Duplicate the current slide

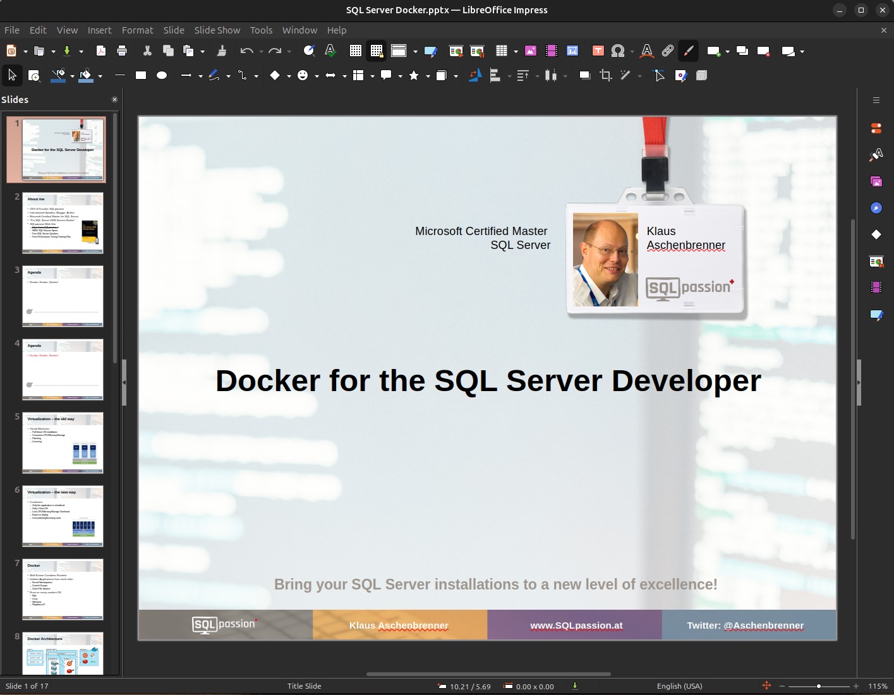pyautogui.click(x=742, y=51)
